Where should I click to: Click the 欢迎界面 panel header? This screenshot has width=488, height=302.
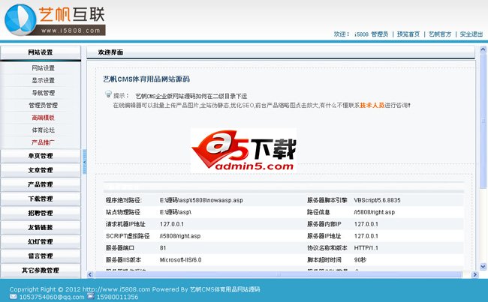[x=281, y=52]
